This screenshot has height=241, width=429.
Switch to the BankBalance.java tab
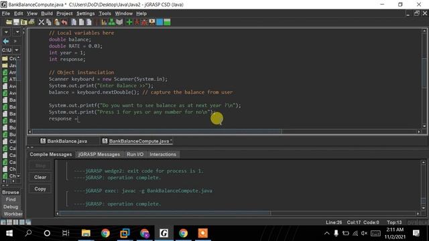[64, 141]
